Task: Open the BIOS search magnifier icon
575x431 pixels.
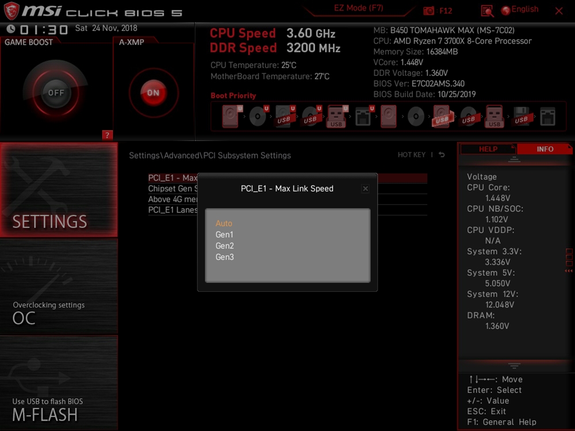Action: (x=487, y=11)
